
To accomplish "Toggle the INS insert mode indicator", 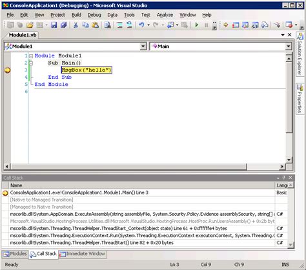I will point(285,264).
